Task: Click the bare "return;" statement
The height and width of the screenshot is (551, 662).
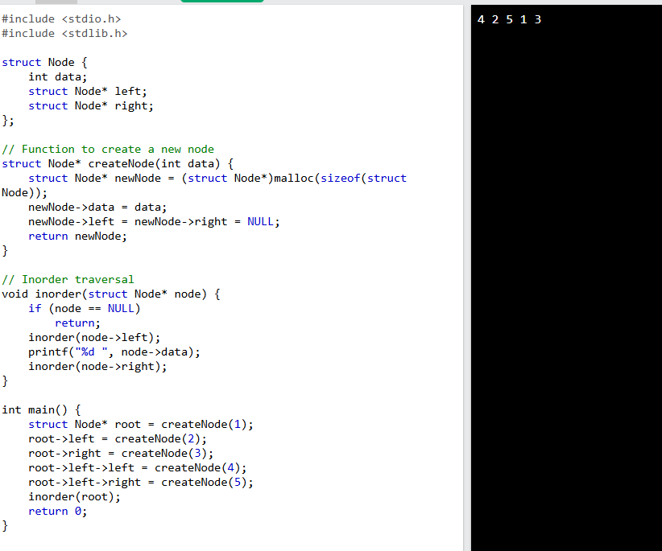Action: coord(77,323)
